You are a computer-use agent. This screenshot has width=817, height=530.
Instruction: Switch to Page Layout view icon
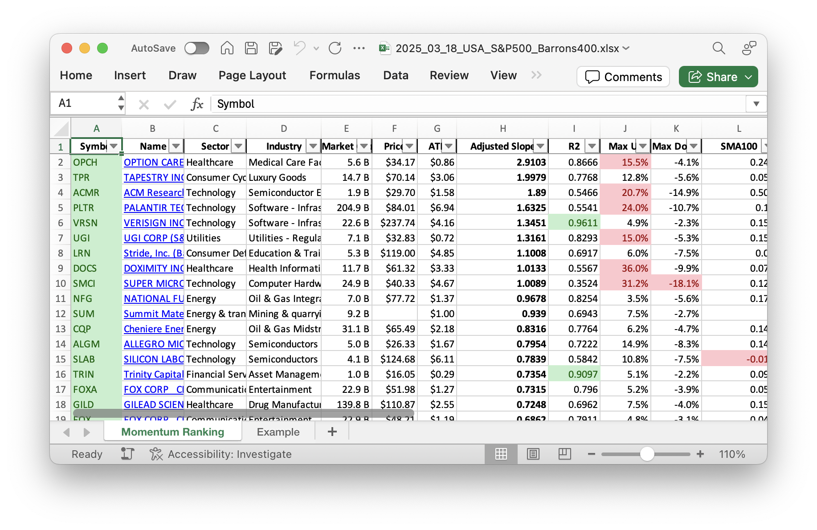coord(533,454)
